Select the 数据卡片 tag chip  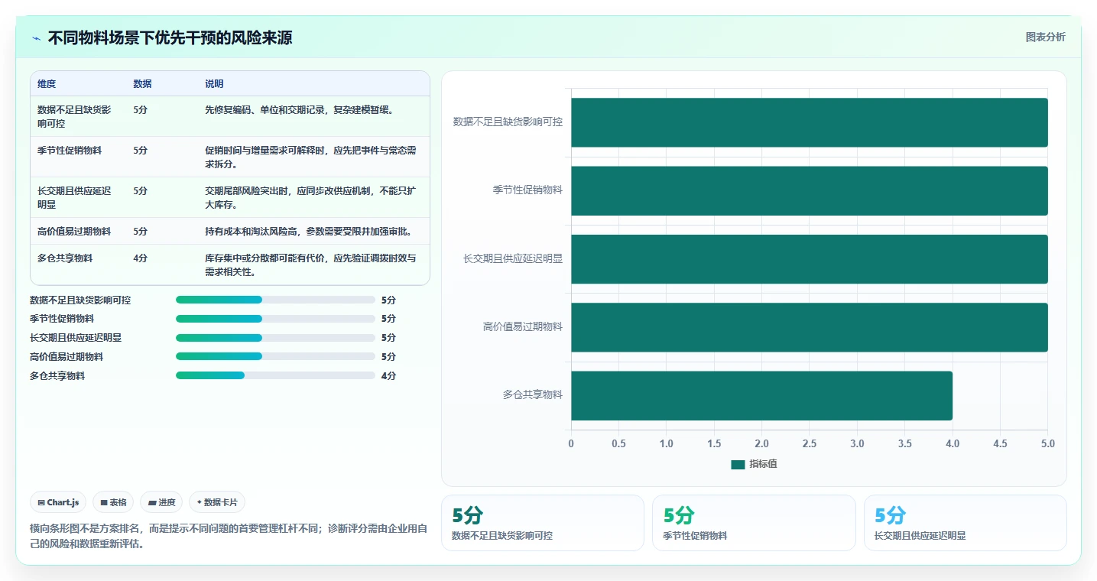[217, 502]
